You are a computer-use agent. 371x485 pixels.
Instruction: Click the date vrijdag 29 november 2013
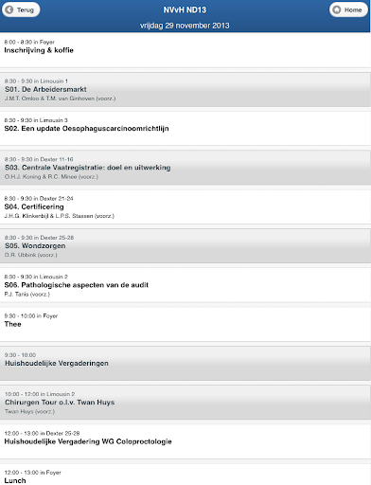(185, 26)
